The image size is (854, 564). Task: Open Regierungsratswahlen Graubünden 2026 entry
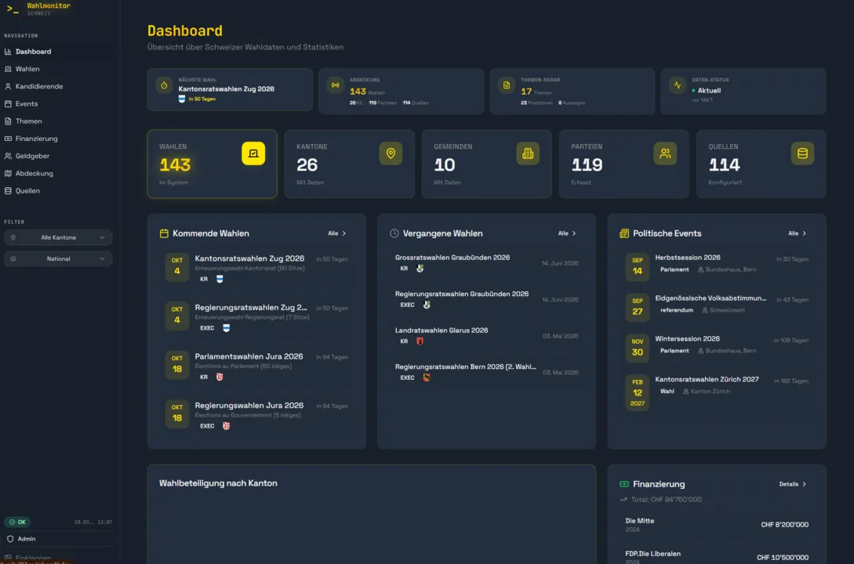pyautogui.click(x=486, y=299)
